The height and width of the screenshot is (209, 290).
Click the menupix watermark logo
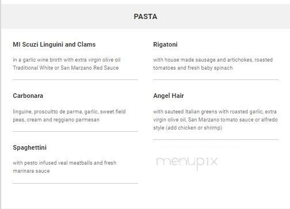(187, 162)
